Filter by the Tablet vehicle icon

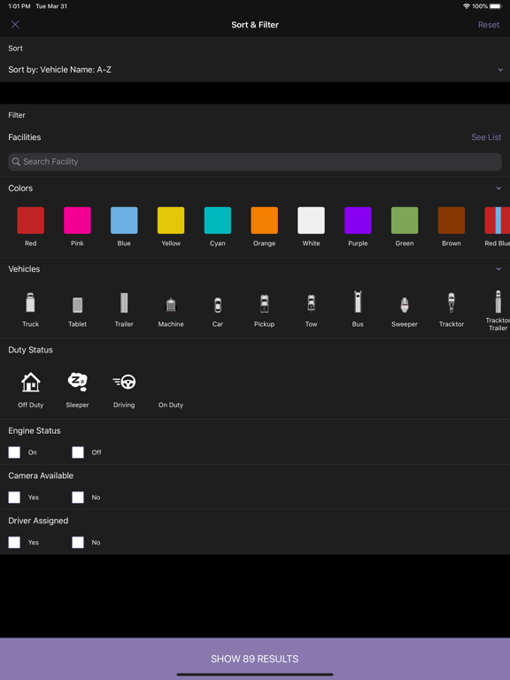pos(77,305)
